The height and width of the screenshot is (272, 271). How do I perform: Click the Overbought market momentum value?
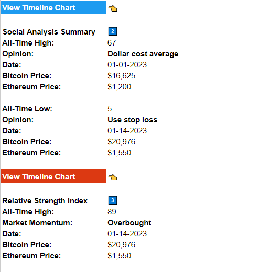tap(129, 223)
